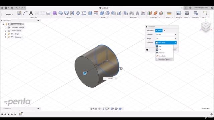
Task: Collapse the root component tree node
Action: [3, 24]
